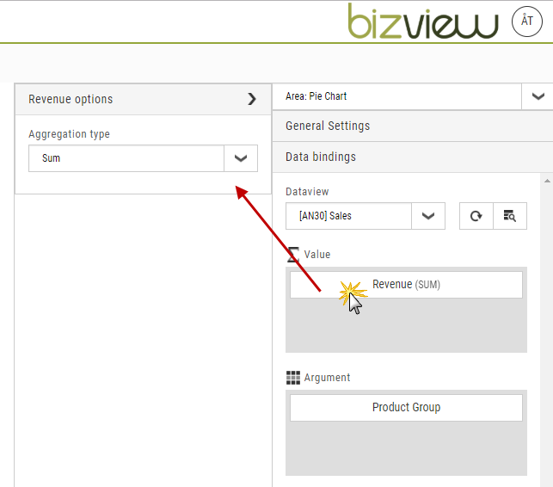The height and width of the screenshot is (487, 553).
Task: Click the Dataview label
Action: pos(307,192)
